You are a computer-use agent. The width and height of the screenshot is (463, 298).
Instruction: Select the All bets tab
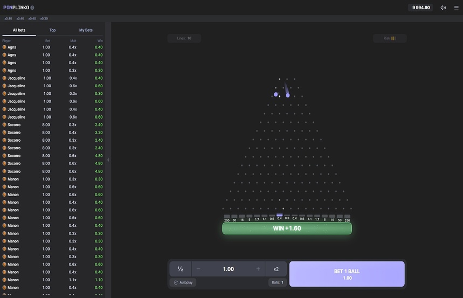click(x=19, y=30)
